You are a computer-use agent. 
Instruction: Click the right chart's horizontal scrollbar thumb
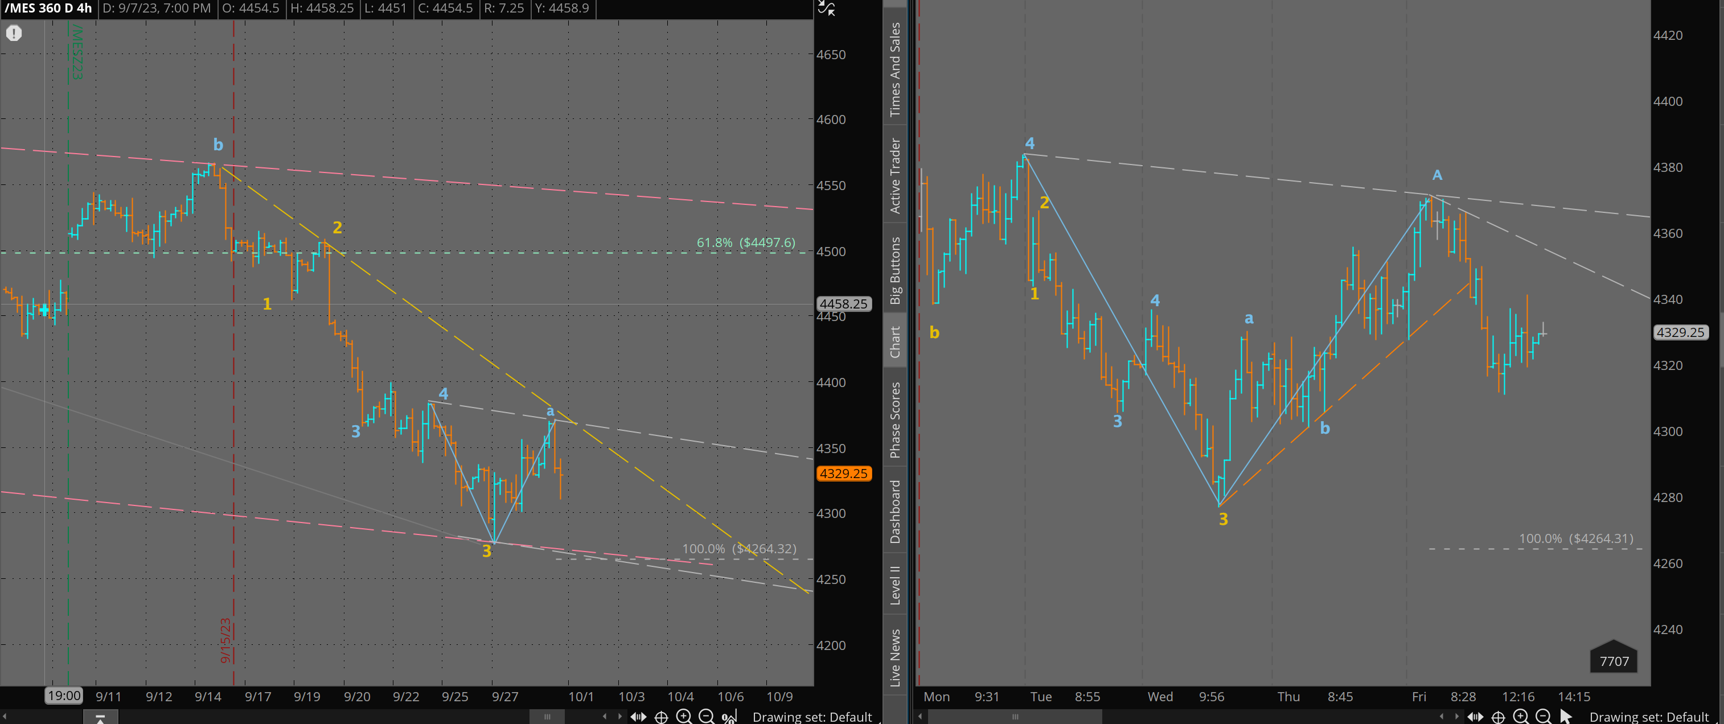point(1015,717)
